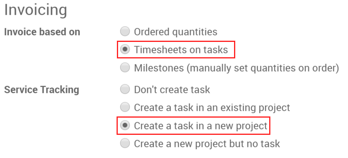Click the 'Milestones' option label text
Image resolution: width=348 pixels, height=158 pixels.
tap(159, 68)
